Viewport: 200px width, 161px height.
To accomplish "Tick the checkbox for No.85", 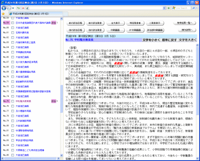I will (13, 150).
